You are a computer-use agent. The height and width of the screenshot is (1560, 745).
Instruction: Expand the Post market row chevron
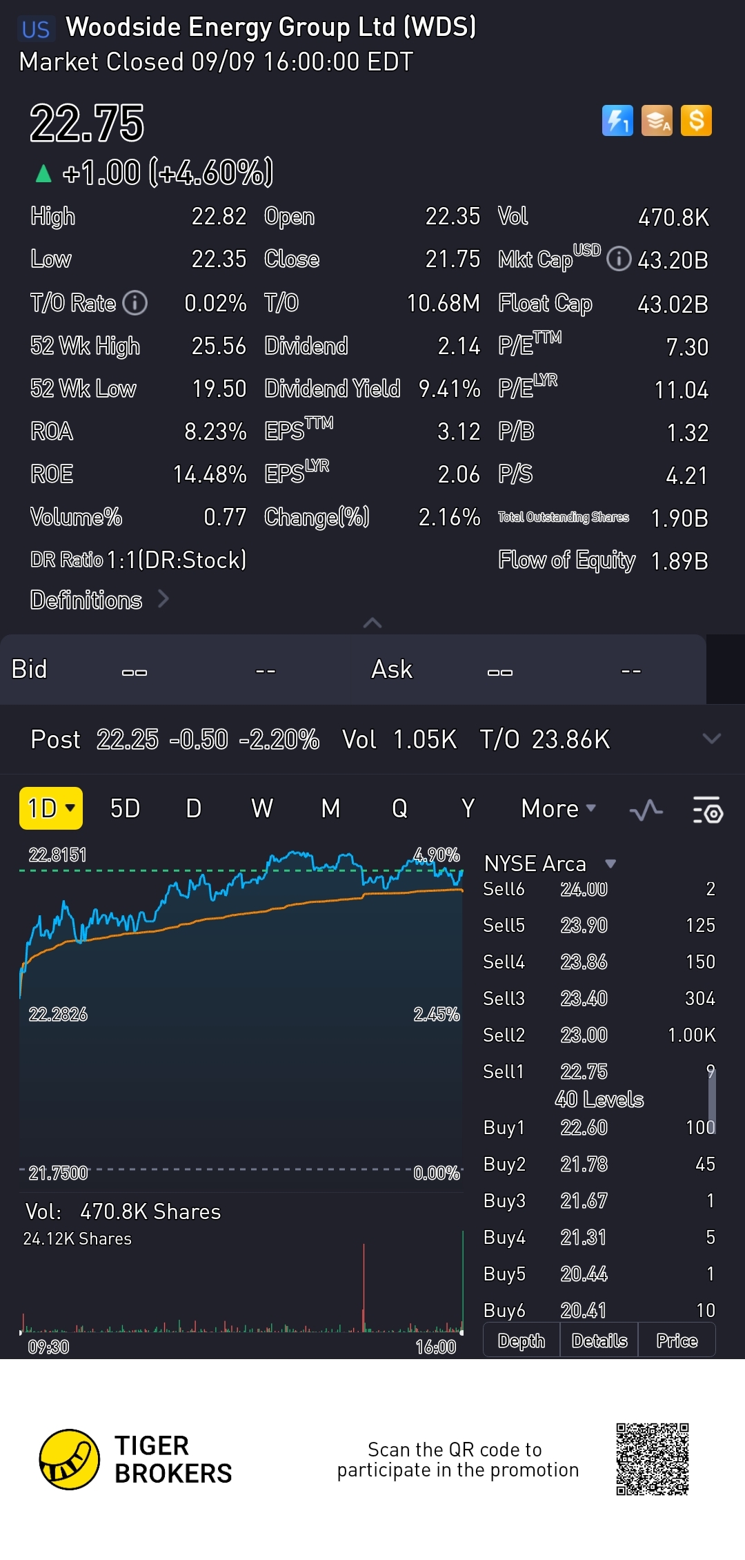pyautogui.click(x=711, y=739)
